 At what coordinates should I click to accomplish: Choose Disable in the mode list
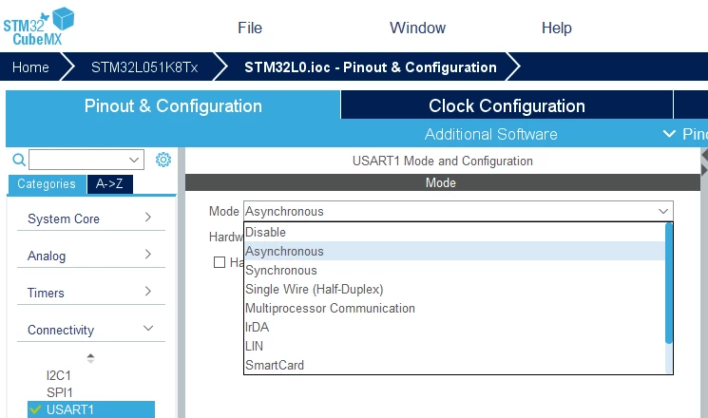point(454,232)
